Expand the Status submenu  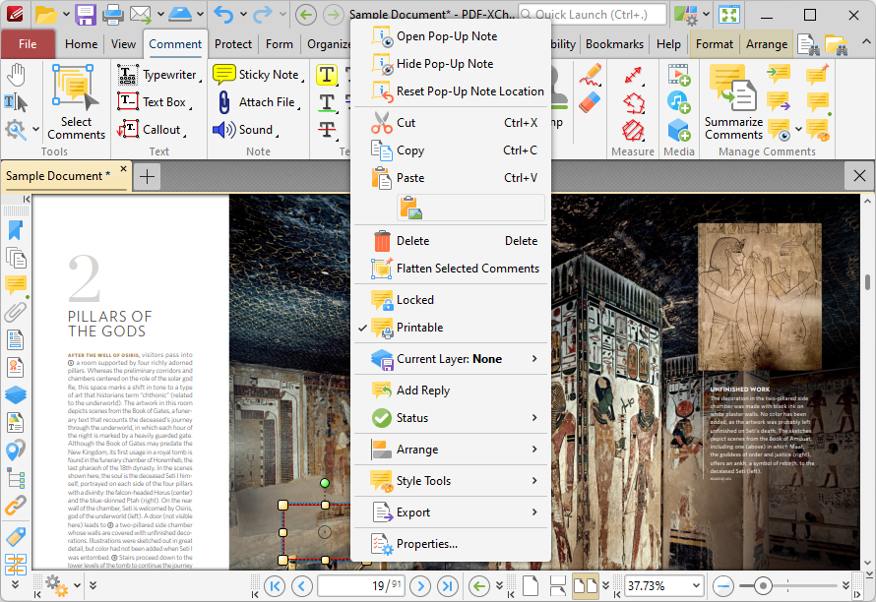click(x=450, y=418)
